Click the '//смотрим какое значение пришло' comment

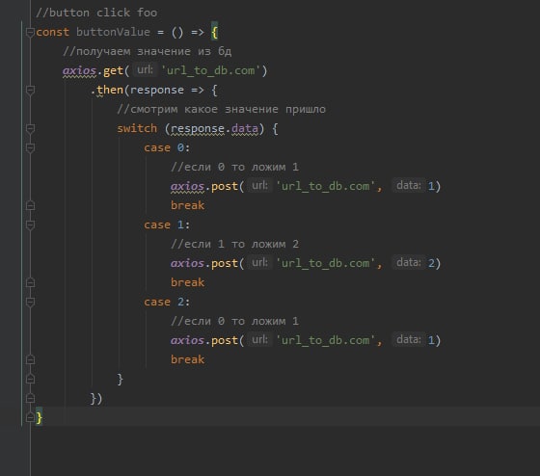[221, 109]
